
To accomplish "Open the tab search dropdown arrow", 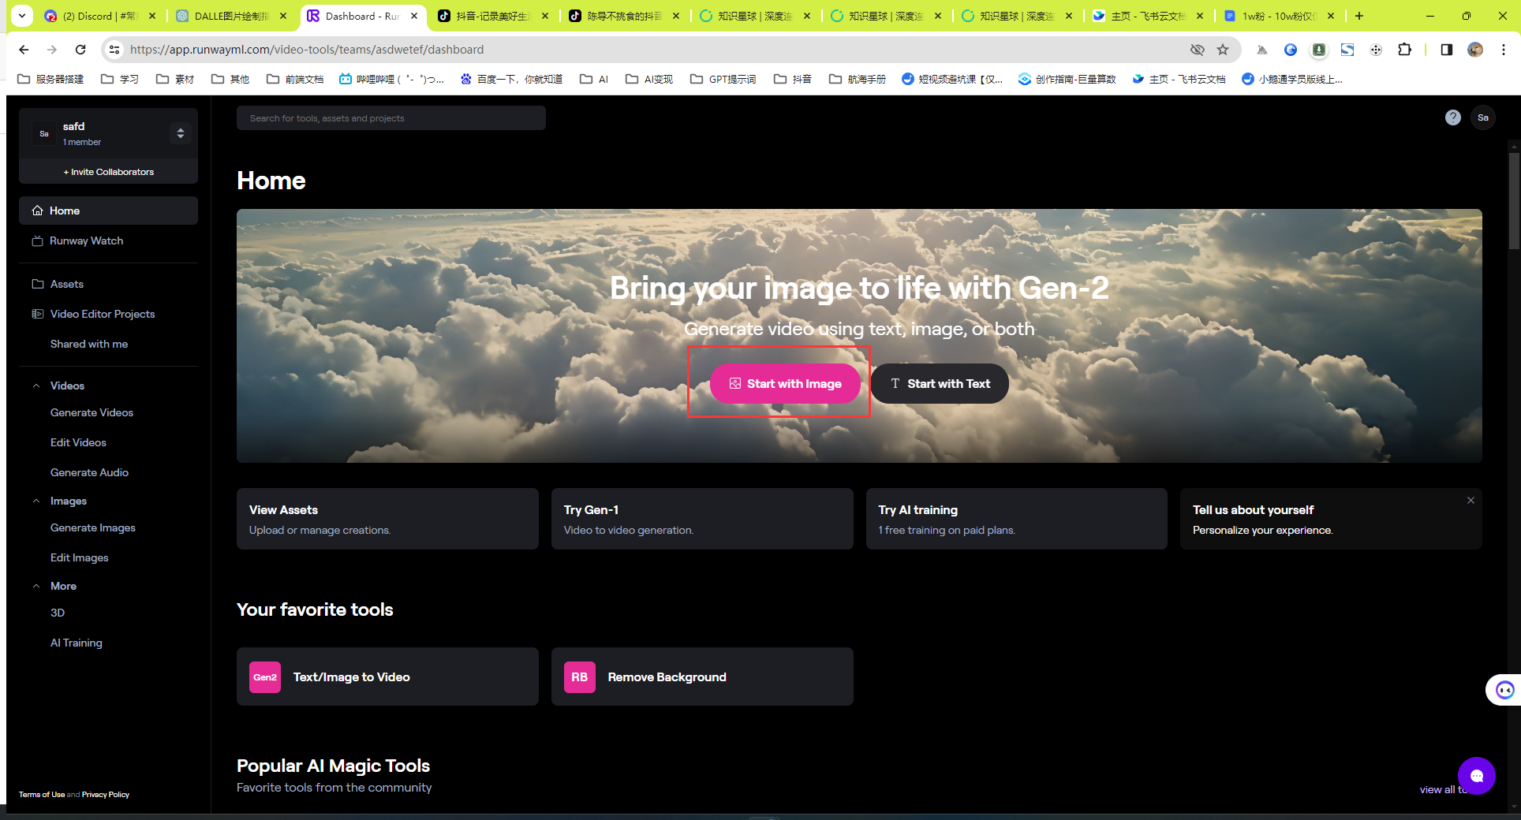I will [x=22, y=15].
